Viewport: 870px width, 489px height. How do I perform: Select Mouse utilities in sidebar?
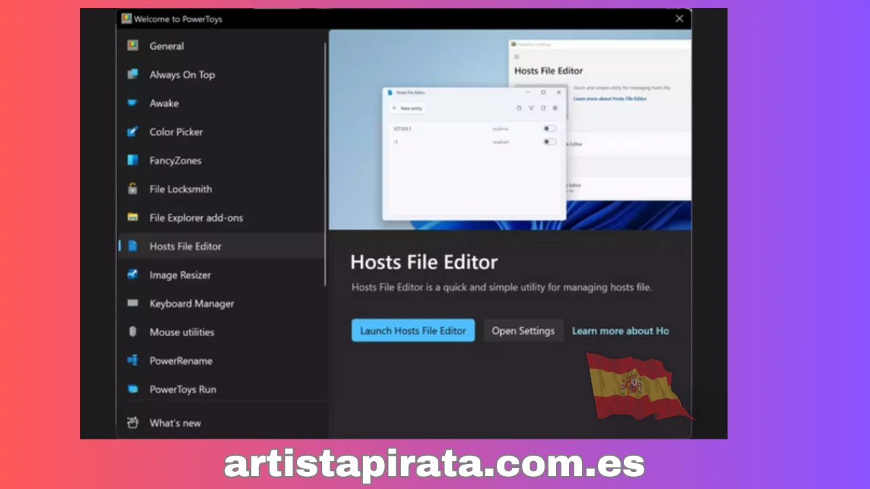221,331
